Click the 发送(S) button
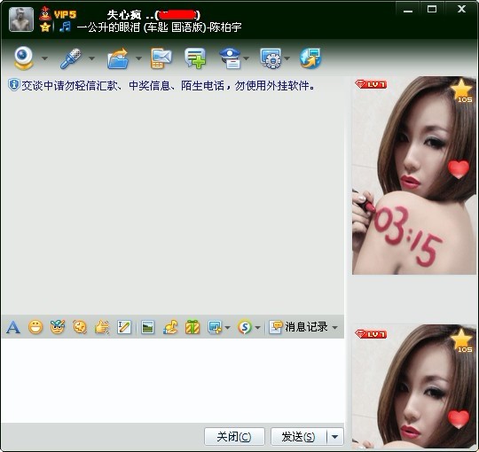 pyautogui.click(x=299, y=437)
